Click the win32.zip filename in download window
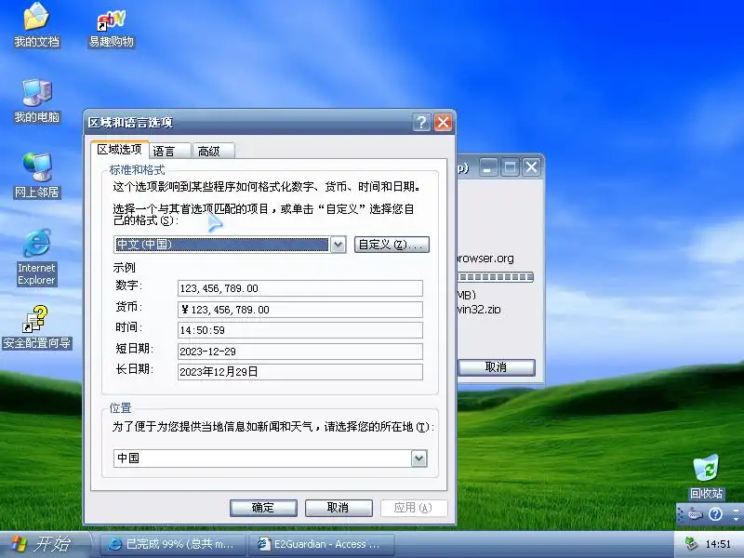 point(479,310)
